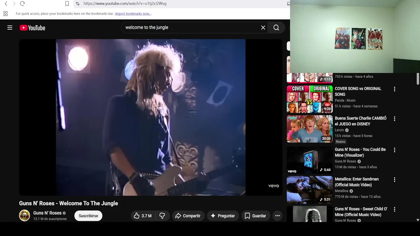This screenshot has width=420, height=236.
Task: Click the sidebar vertical scrollbar thumb
Action: tap(418, 78)
